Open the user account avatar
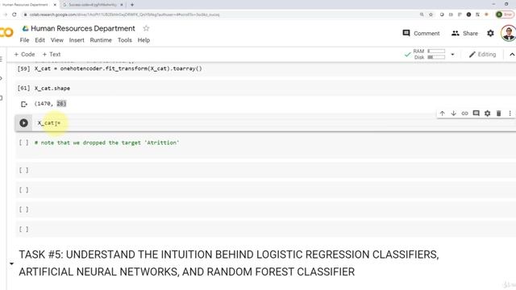This screenshot has width=516, height=290. [509, 33]
